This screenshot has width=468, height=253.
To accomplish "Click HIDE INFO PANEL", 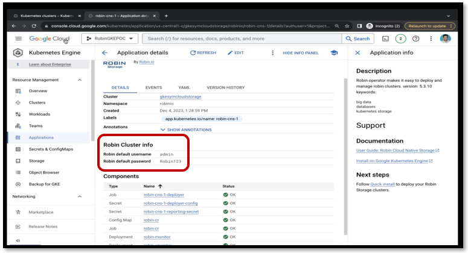I will [x=301, y=53].
